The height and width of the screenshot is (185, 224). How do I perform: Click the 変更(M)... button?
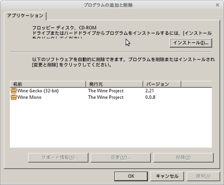click(x=121, y=158)
